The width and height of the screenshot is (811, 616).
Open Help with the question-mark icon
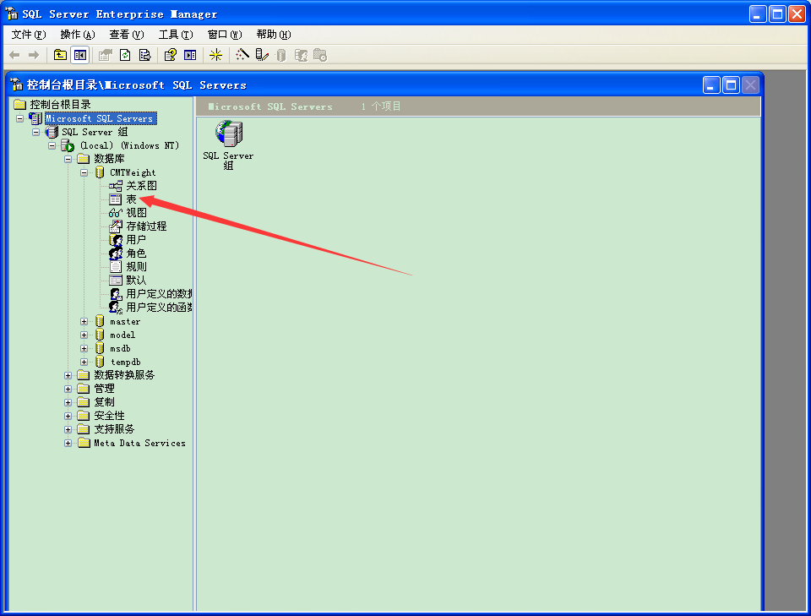click(170, 55)
